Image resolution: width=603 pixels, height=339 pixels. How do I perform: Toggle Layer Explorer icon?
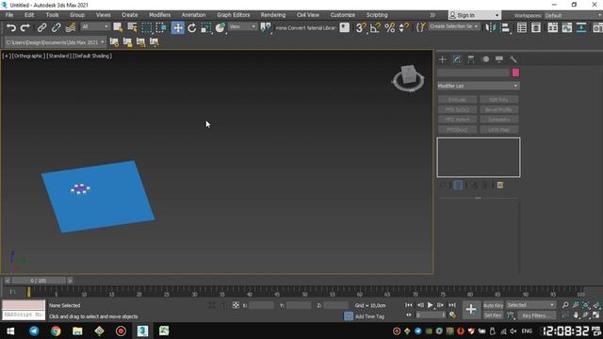click(536, 27)
